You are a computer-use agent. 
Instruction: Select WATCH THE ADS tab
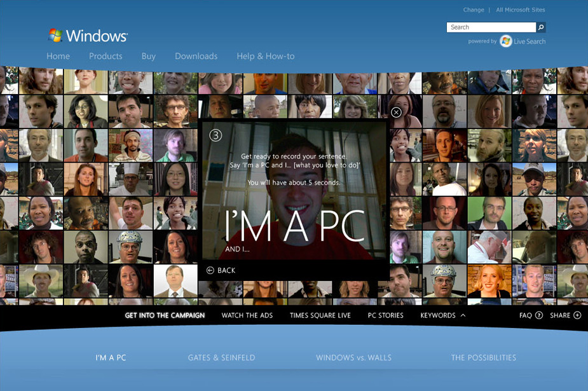coord(247,315)
